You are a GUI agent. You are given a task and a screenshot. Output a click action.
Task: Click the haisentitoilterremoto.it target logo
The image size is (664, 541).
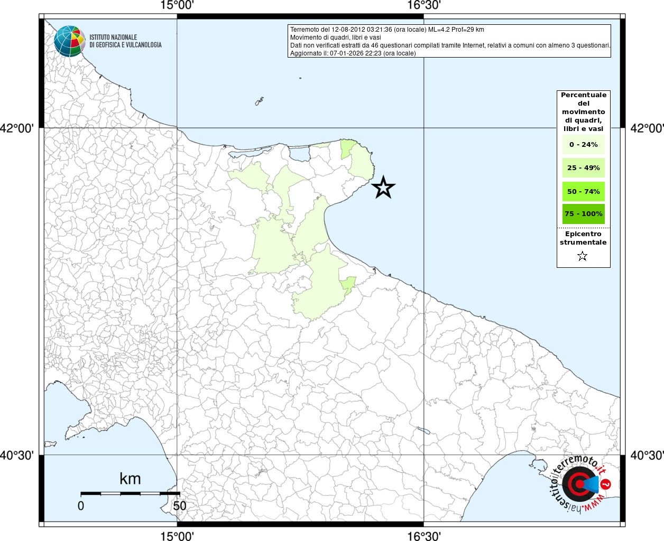click(x=580, y=484)
